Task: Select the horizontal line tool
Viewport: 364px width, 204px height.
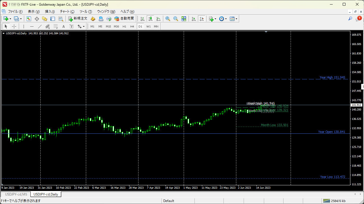Action: pyautogui.click(x=32, y=26)
